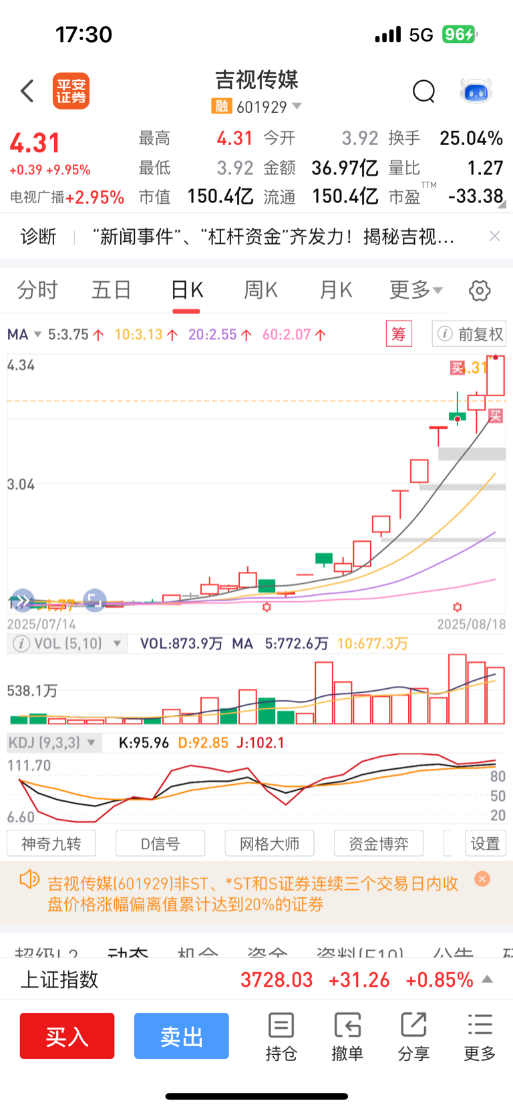Tap the back arrow icon
This screenshot has height=1111, width=513.
27,91
